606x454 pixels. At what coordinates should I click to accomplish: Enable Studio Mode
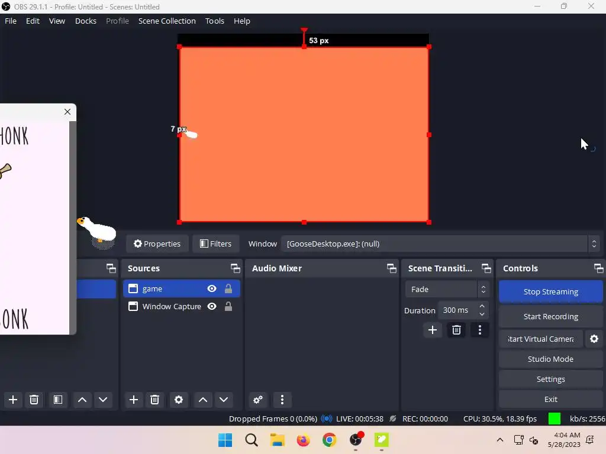point(551,359)
